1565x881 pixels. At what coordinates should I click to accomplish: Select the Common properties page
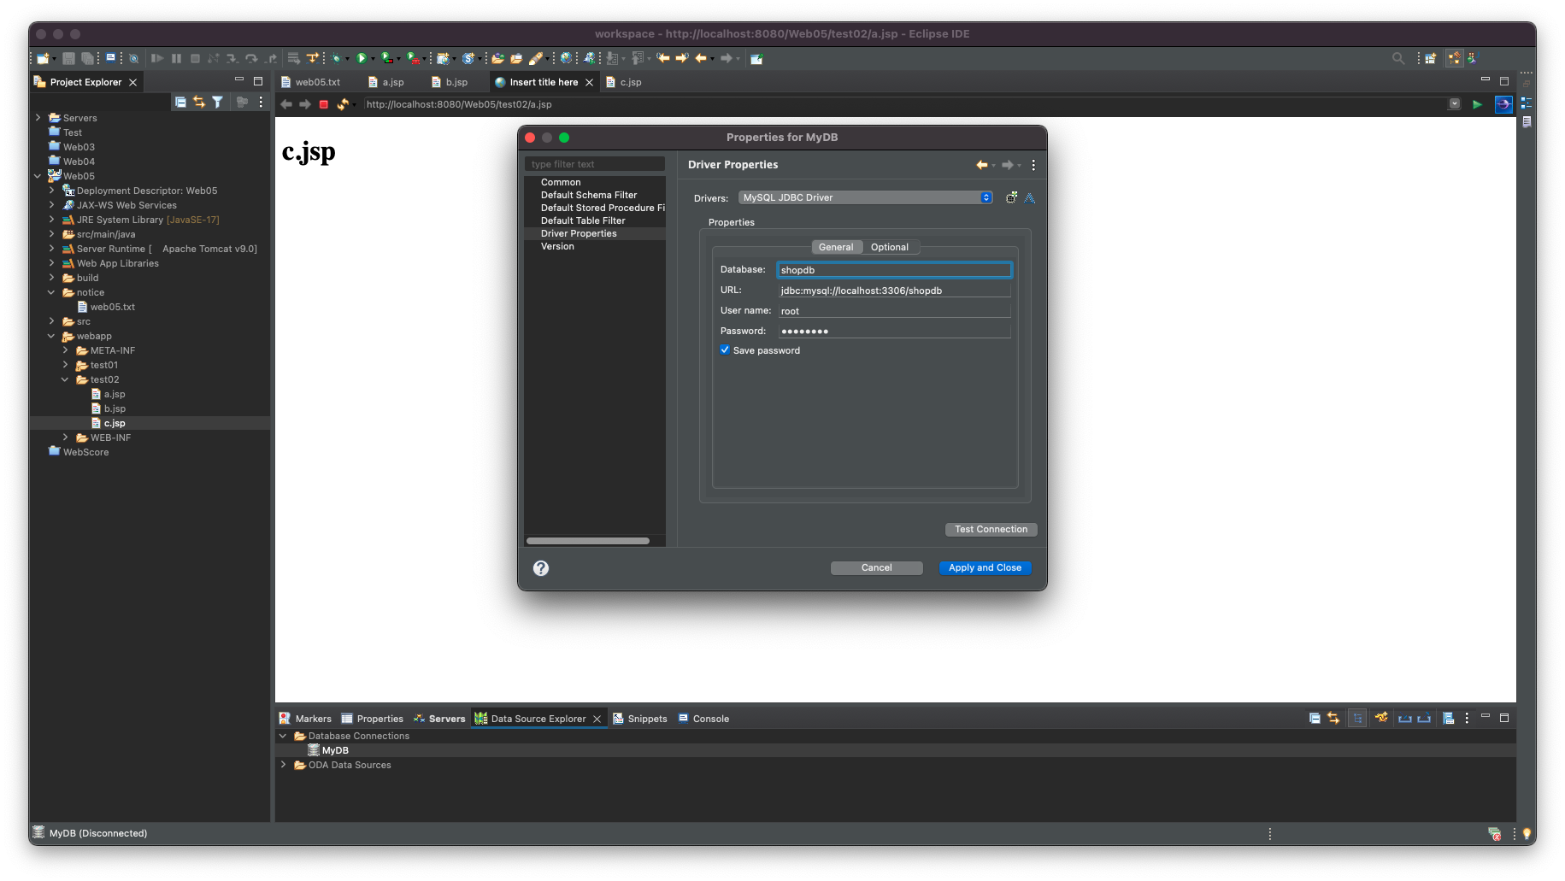coord(561,182)
